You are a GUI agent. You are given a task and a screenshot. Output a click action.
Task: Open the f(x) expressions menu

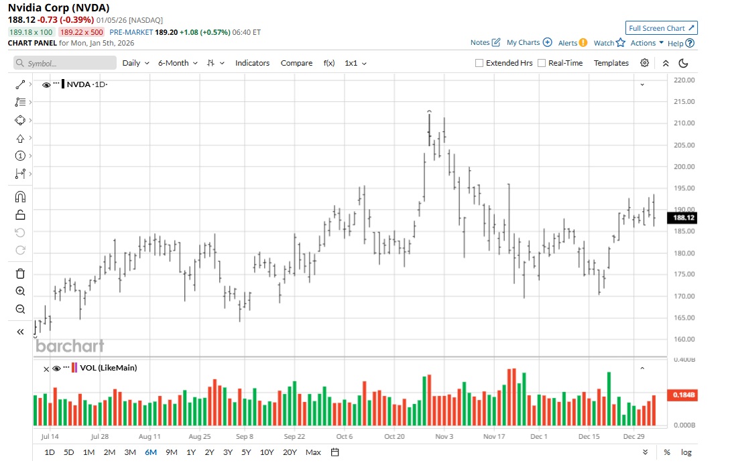pos(329,63)
